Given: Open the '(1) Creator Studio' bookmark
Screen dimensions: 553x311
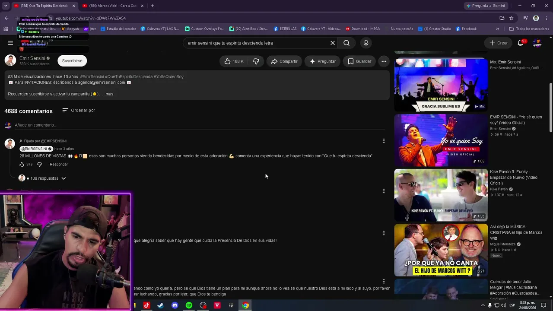Looking at the screenshot, I should click(435, 29).
